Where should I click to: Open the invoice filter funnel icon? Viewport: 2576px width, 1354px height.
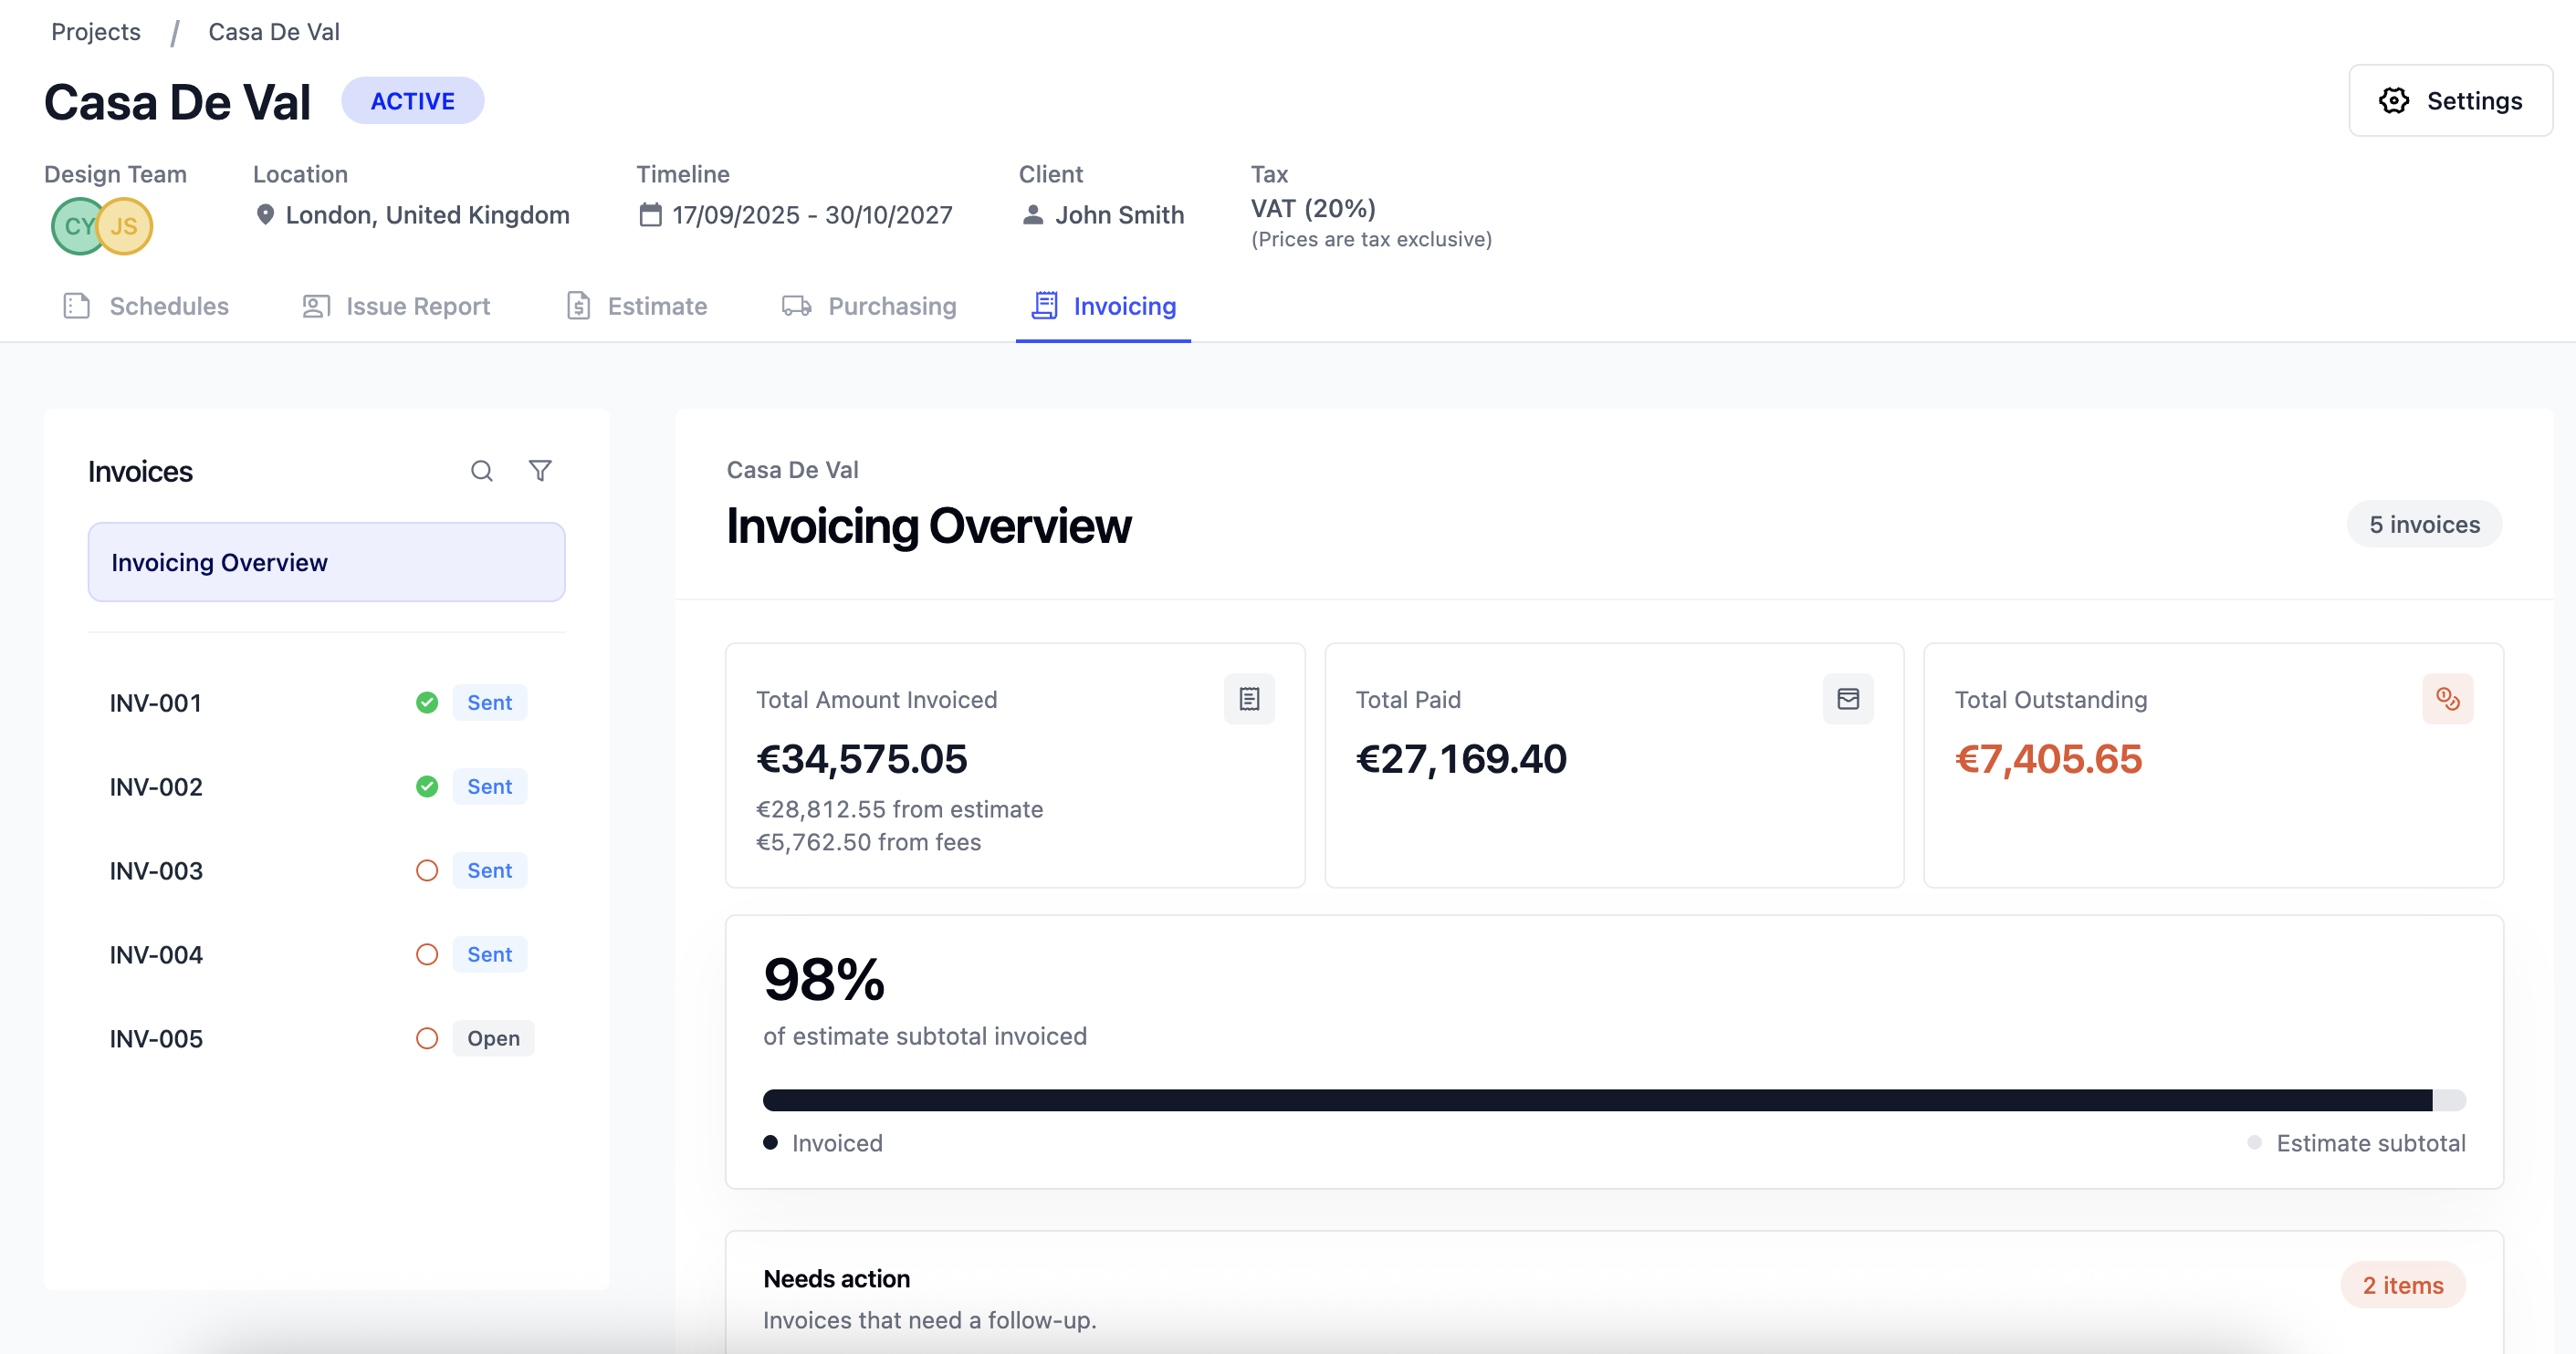pos(540,471)
